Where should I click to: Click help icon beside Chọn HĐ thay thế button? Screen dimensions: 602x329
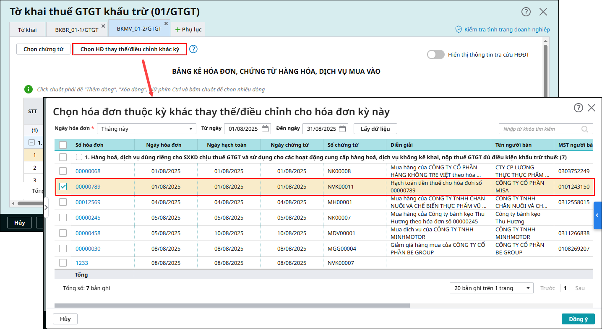coord(193,49)
